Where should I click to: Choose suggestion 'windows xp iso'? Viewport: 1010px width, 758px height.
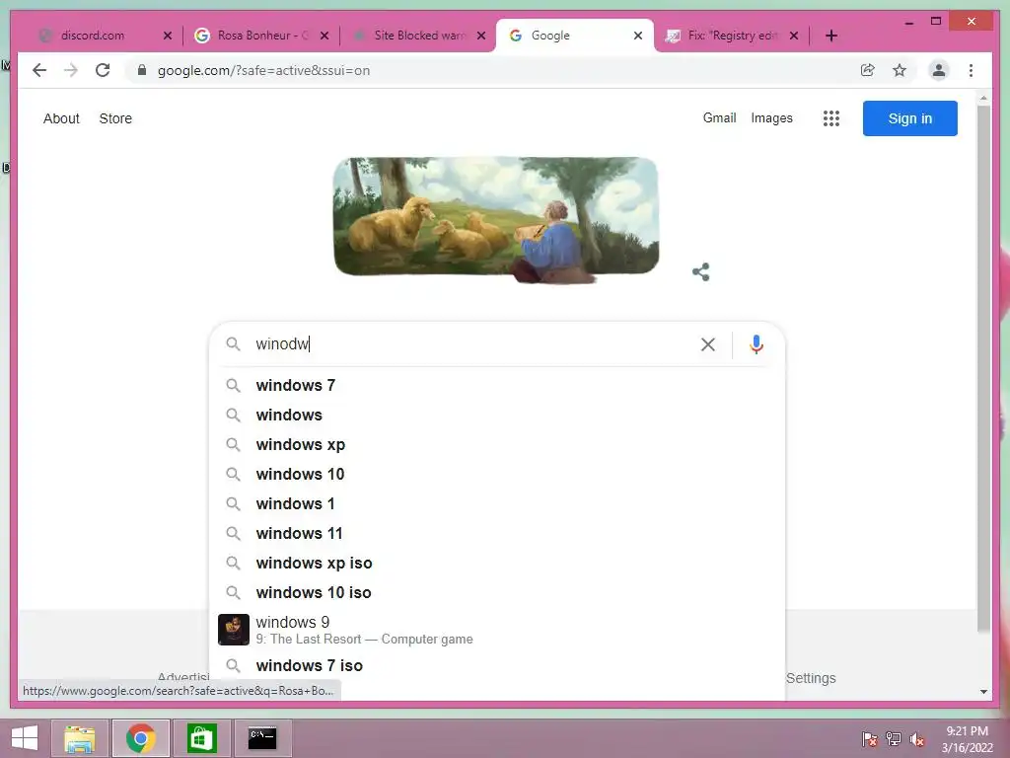click(x=497, y=564)
